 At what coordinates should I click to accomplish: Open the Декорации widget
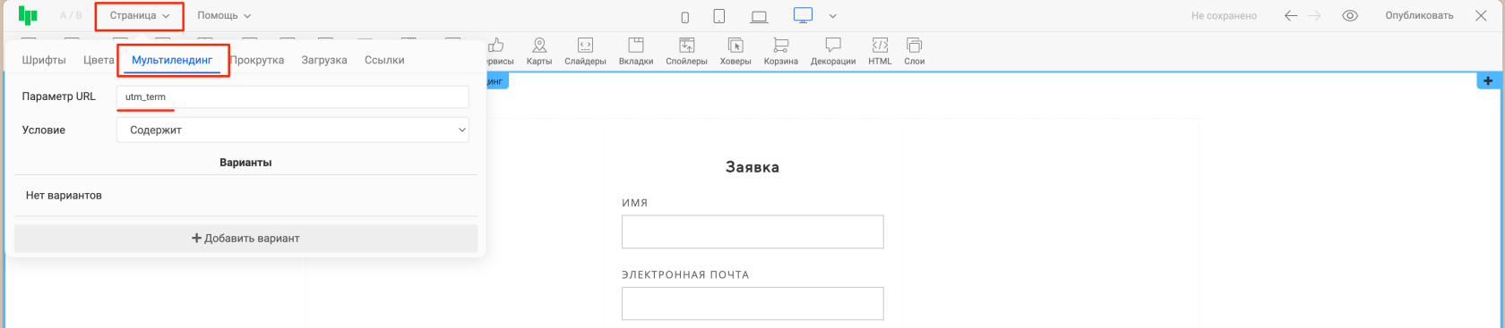coord(833,51)
